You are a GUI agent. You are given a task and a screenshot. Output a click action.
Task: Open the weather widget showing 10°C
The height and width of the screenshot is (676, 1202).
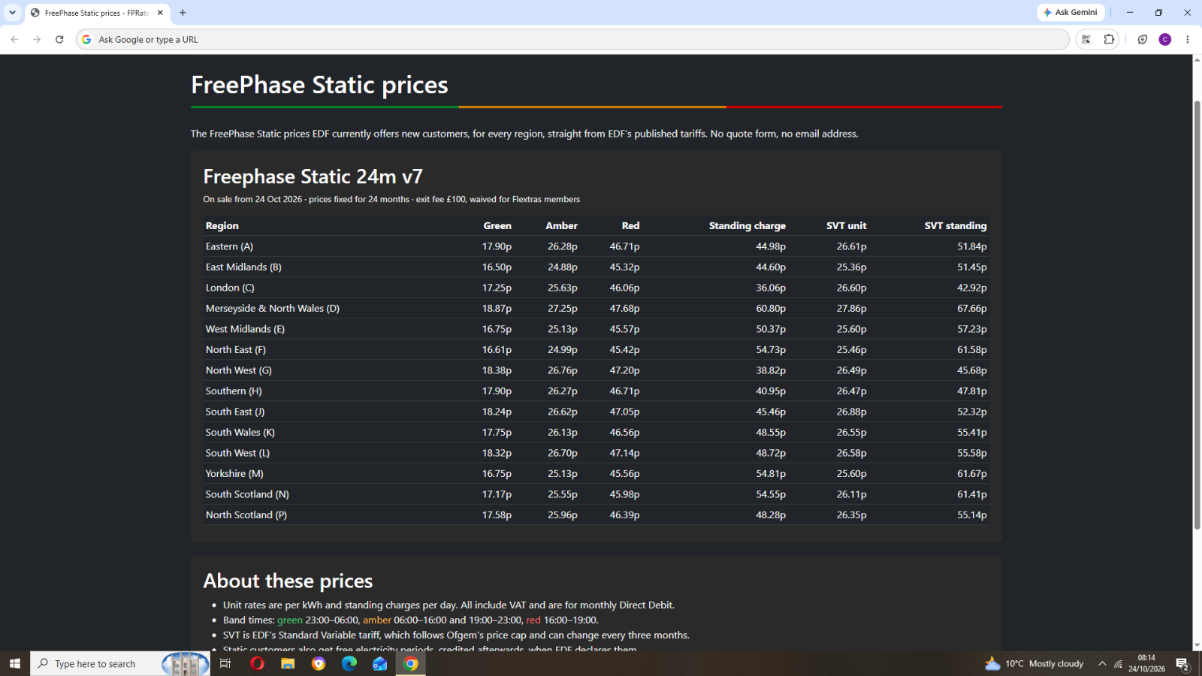click(x=1034, y=664)
